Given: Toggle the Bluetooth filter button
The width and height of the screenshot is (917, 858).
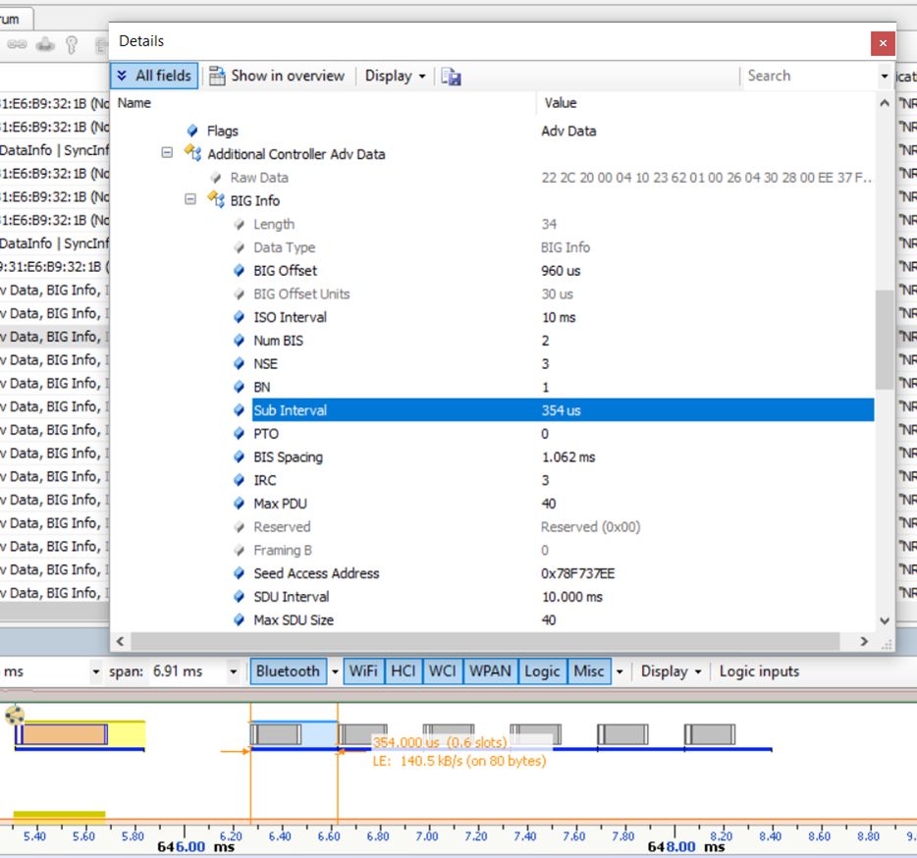Looking at the screenshot, I should [x=288, y=671].
